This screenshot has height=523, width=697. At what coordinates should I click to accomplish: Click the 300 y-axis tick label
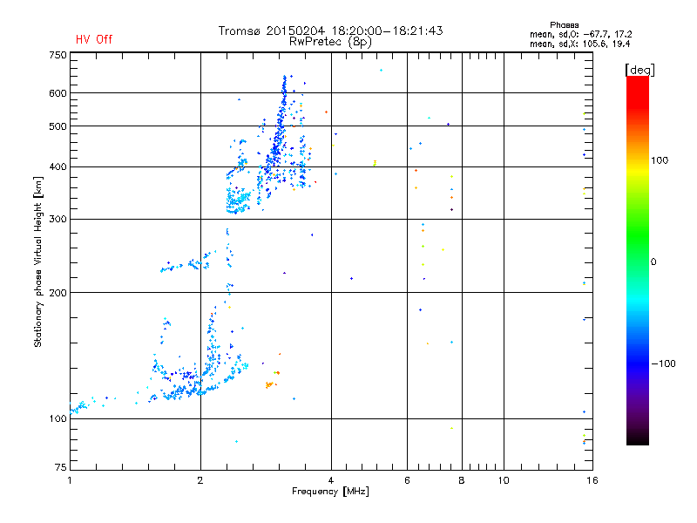tap(58, 219)
